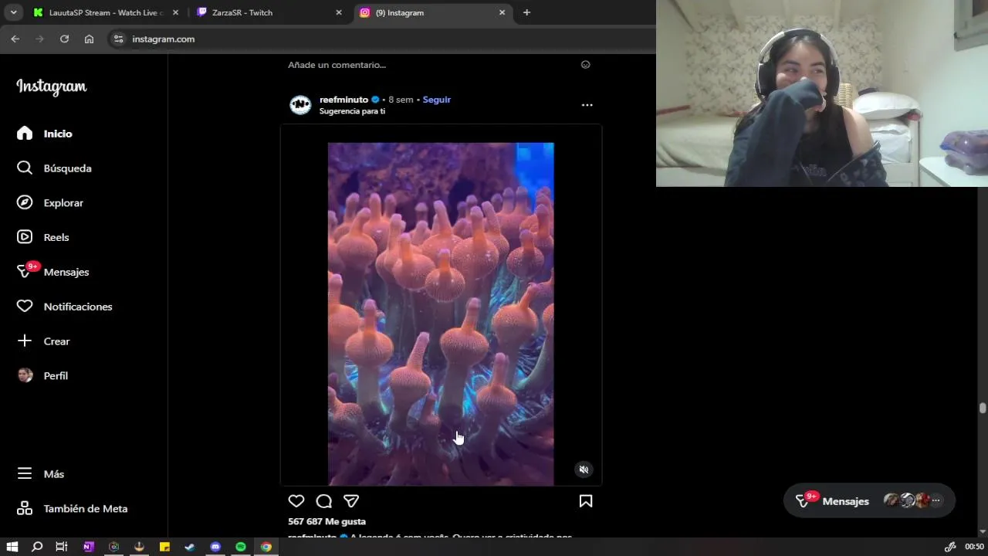Close the ZarzaSR Twitch tab

point(338,12)
